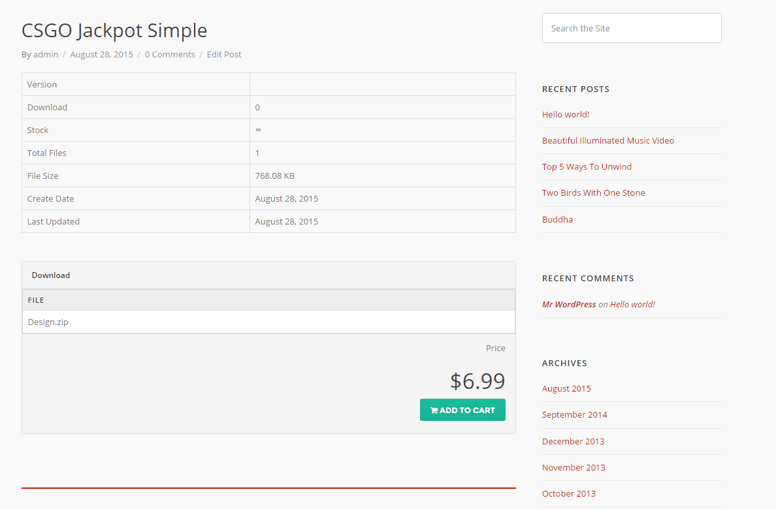This screenshot has height=509, width=776.
Task: Click the File Size row label
Action: click(42, 176)
